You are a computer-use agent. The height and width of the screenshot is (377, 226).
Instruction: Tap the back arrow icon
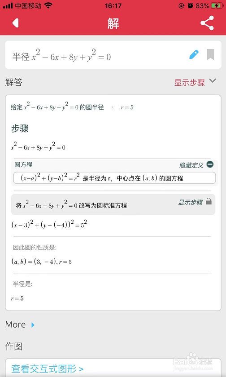coord(15,23)
